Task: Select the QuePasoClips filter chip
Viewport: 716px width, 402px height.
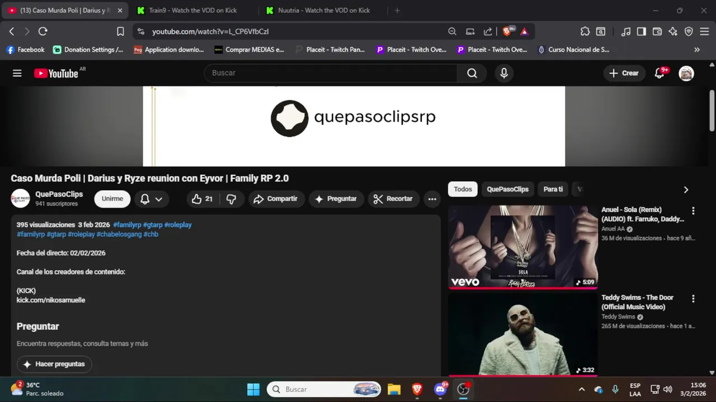Action: click(507, 189)
